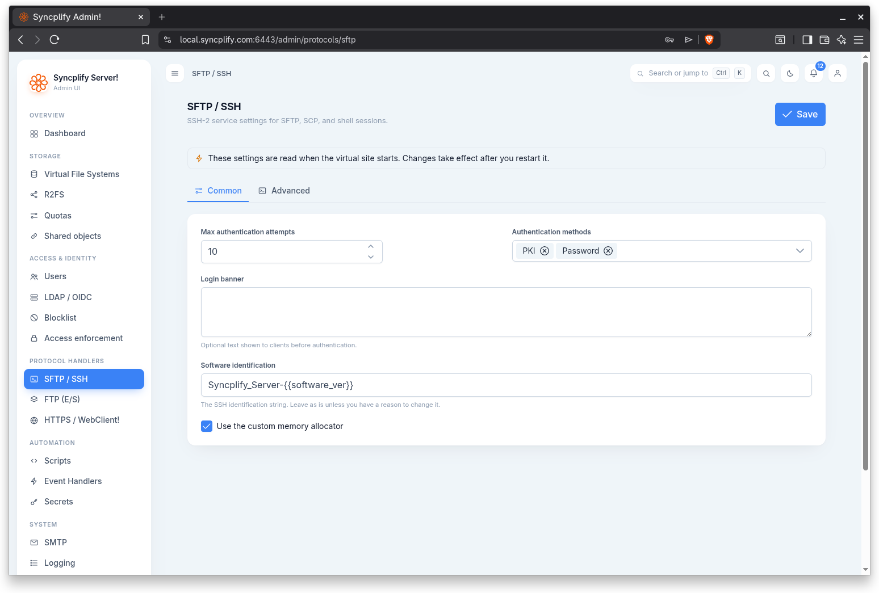Open the user profile icon
The height and width of the screenshot is (593, 879).
tap(838, 73)
